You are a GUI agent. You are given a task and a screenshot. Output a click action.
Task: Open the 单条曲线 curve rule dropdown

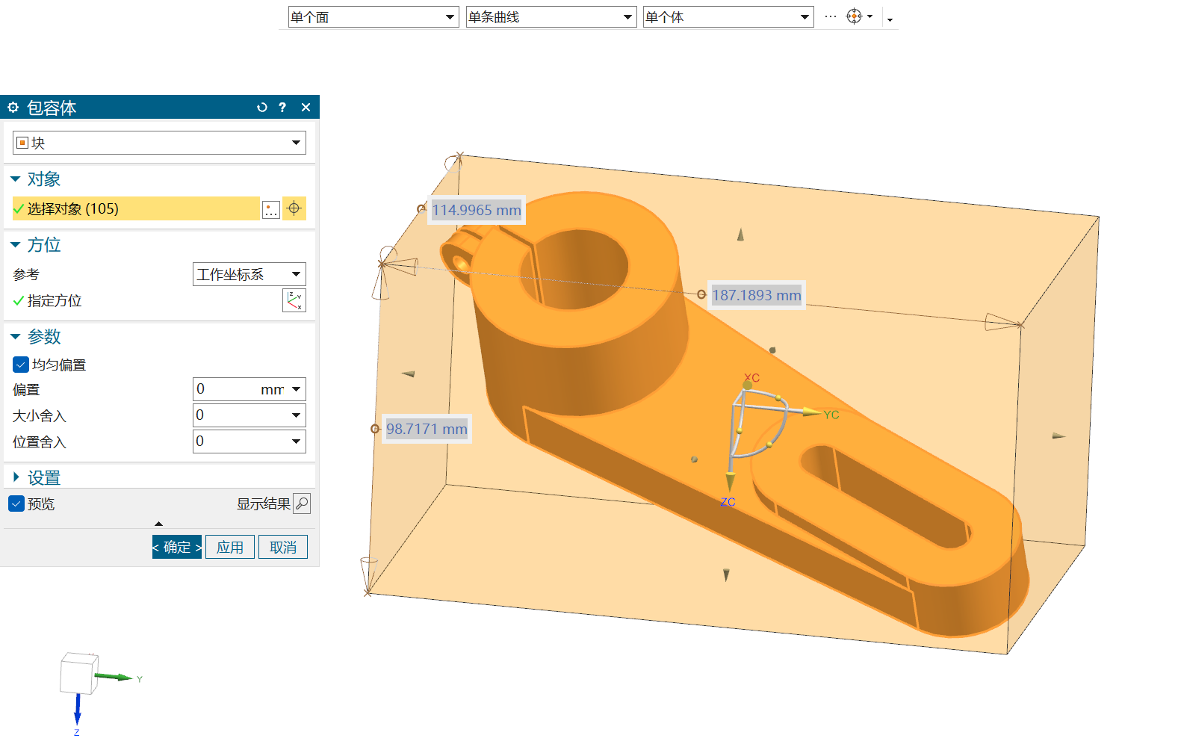coord(551,17)
